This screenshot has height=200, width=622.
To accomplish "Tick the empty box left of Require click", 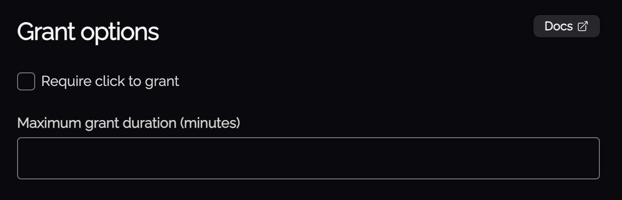I will tap(26, 81).
